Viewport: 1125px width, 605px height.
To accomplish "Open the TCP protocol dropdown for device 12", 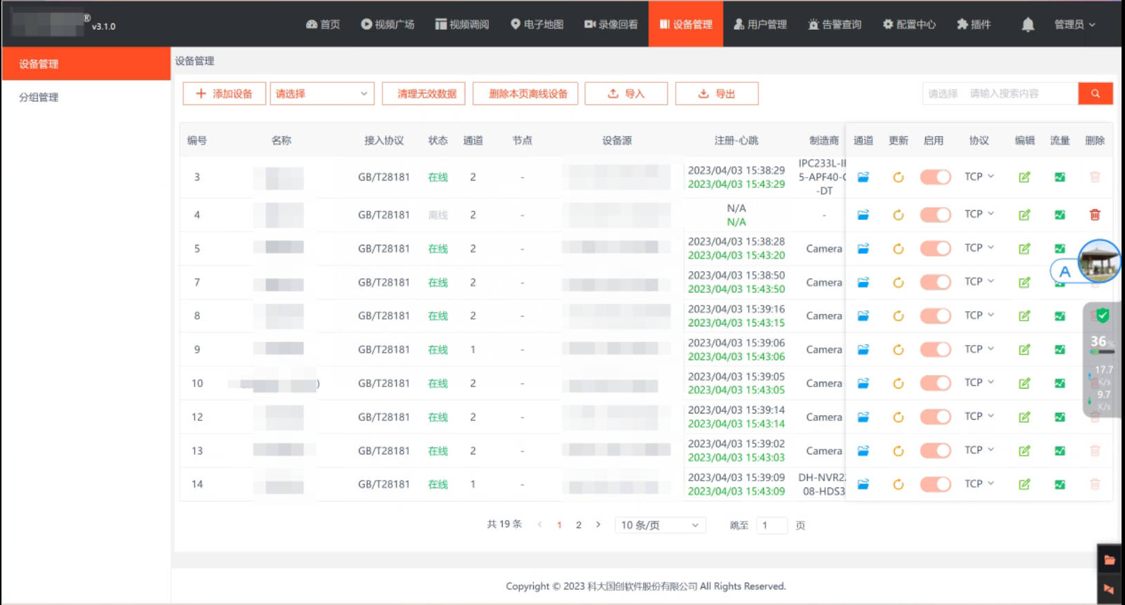I will pyautogui.click(x=979, y=417).
